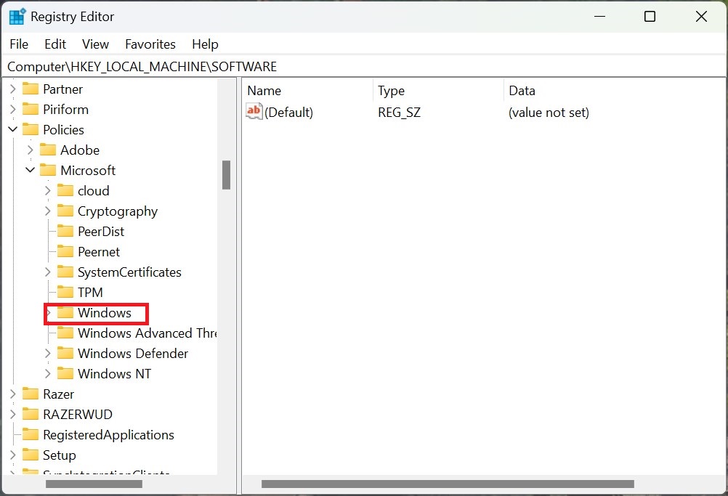The width and height of the screenshot is (728, 496).
Task: Select the TPM key label
Action: click(90, 293)
